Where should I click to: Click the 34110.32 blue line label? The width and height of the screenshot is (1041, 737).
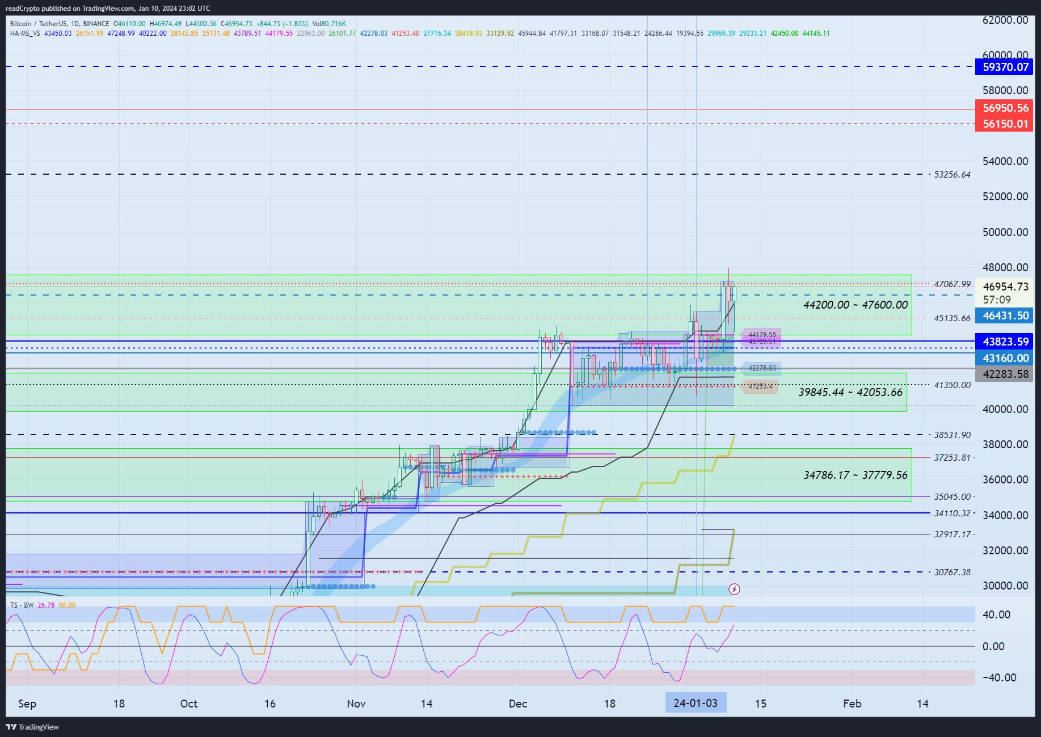(x=952, y=513)
